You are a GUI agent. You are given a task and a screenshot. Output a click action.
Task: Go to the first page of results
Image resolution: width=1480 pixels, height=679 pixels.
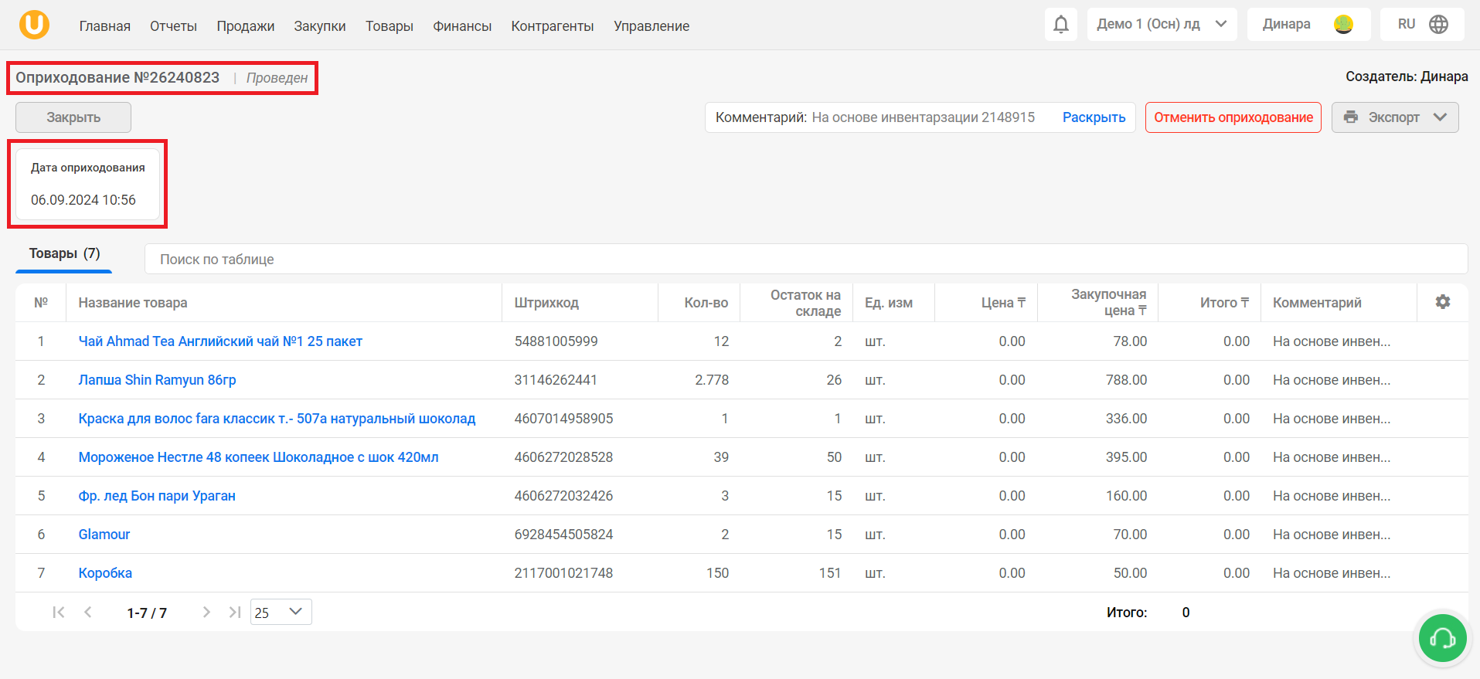[x=59, y=612]
